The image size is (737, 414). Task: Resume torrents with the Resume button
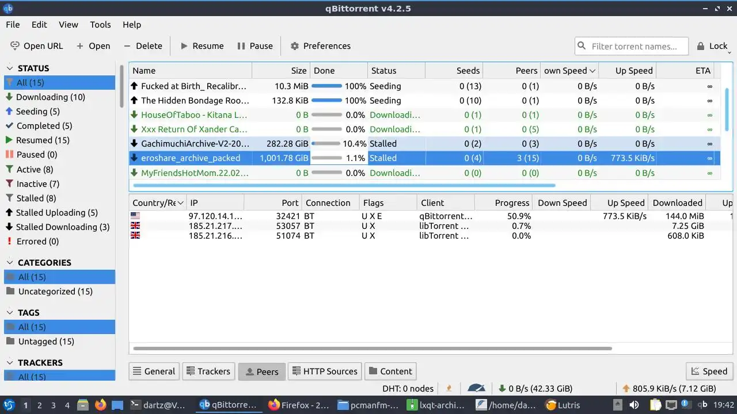(x=202, y=46)
